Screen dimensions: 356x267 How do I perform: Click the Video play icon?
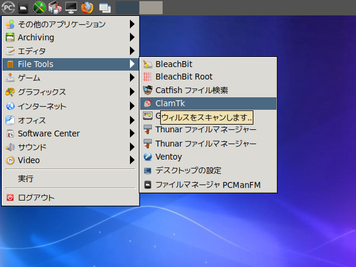(x=10, y=161)
